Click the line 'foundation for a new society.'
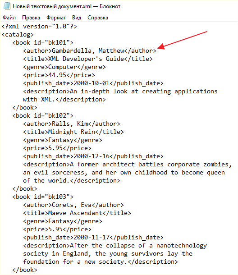Image resolution: width=238 pixels, height=275 pixels. point(101,262)
